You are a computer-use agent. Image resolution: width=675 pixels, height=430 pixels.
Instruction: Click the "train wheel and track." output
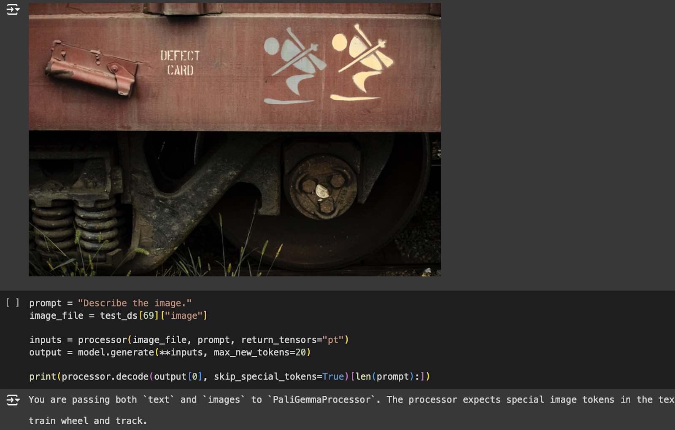(88, 421)
